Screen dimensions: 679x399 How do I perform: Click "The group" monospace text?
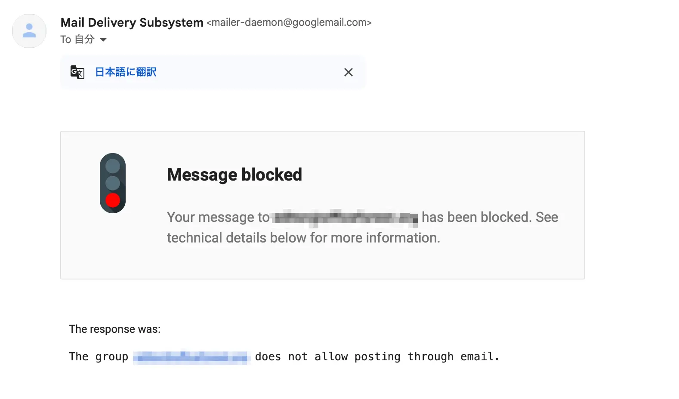pyautogui.click(x=99, y=357)
